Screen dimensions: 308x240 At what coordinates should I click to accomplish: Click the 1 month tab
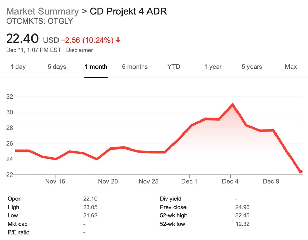click(x=96, y=67)
